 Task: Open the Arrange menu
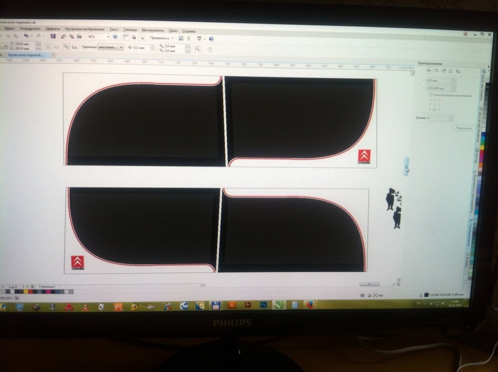point(30,29)
